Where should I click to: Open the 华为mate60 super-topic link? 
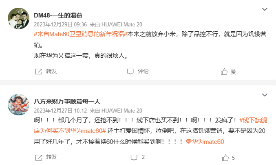[205, 142]
